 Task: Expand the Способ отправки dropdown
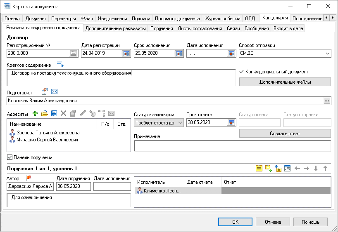pyautogui.click(x=327, y=53)
